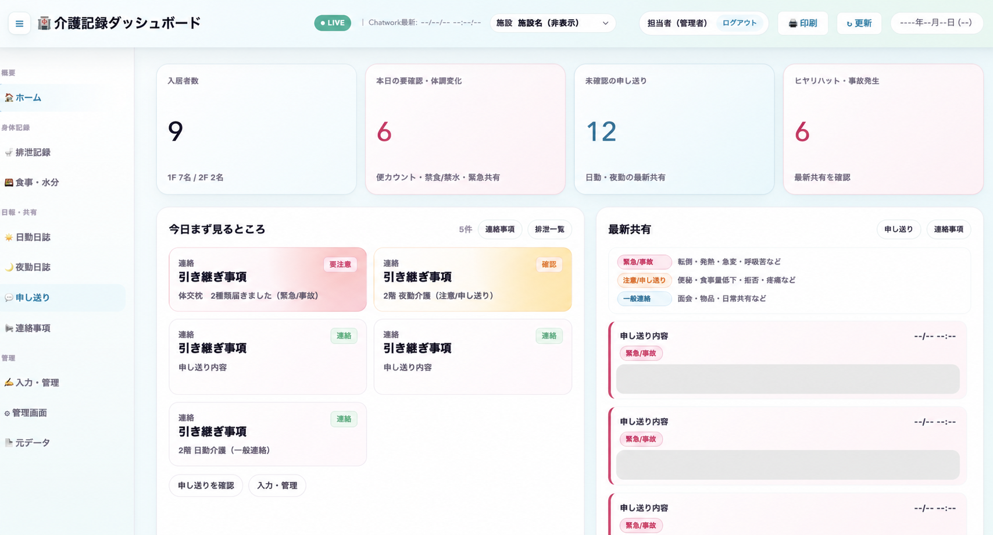The image size is (993, 535).
Task: Click the hospital icon beside dashboard title
Action: tap(44, 23)
